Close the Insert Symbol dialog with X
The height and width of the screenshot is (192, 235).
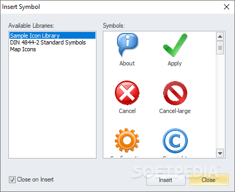tap(227, 7)
